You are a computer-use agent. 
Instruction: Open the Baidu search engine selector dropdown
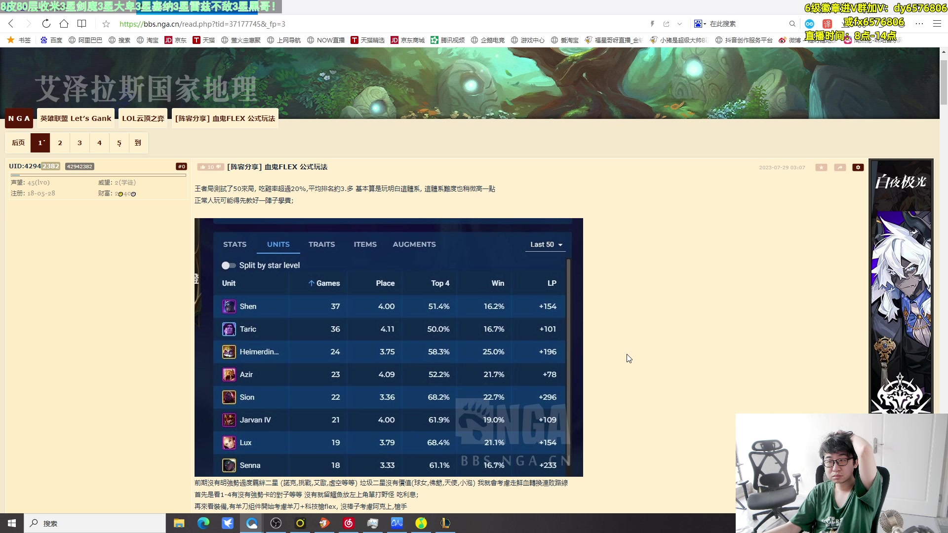click(700, 24)
